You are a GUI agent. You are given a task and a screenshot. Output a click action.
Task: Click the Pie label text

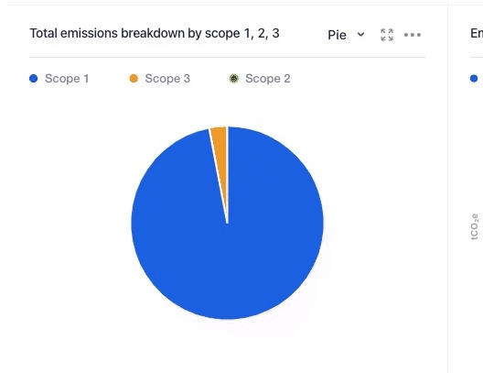[x=337, y=35]
